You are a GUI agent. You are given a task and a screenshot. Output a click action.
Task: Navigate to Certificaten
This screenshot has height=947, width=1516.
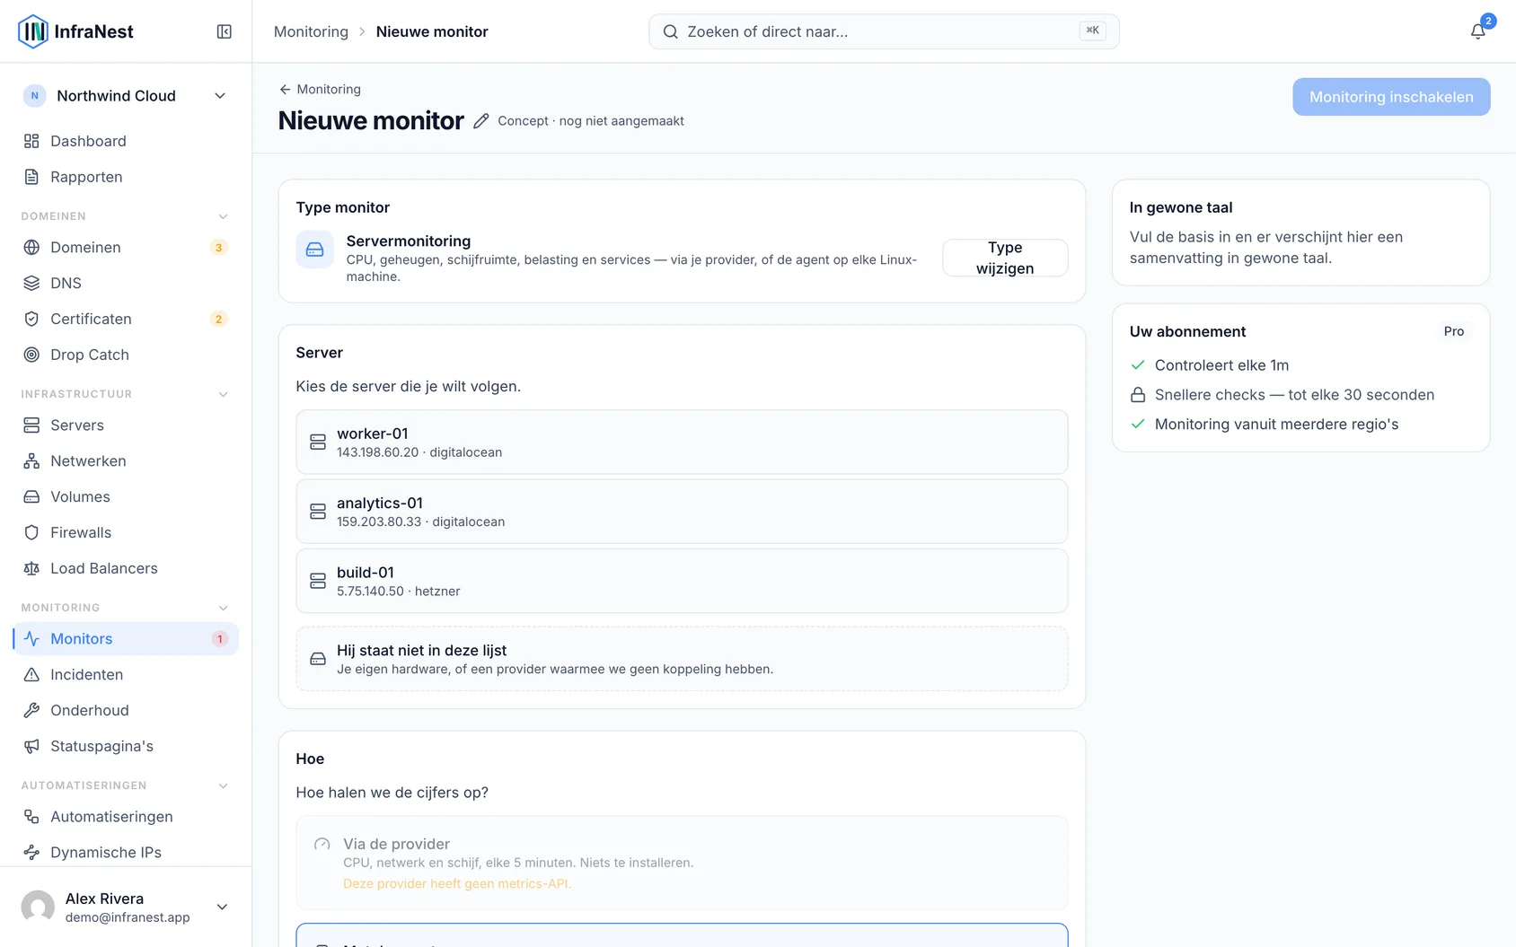click(126, 319)
